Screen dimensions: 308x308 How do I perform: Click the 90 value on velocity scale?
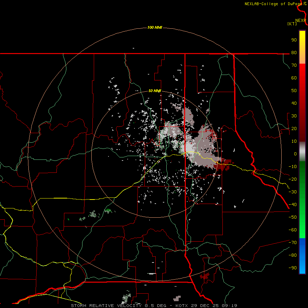294,40
